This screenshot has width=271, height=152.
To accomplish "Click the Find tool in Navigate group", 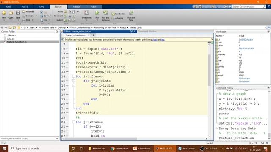I will (44, 20).
